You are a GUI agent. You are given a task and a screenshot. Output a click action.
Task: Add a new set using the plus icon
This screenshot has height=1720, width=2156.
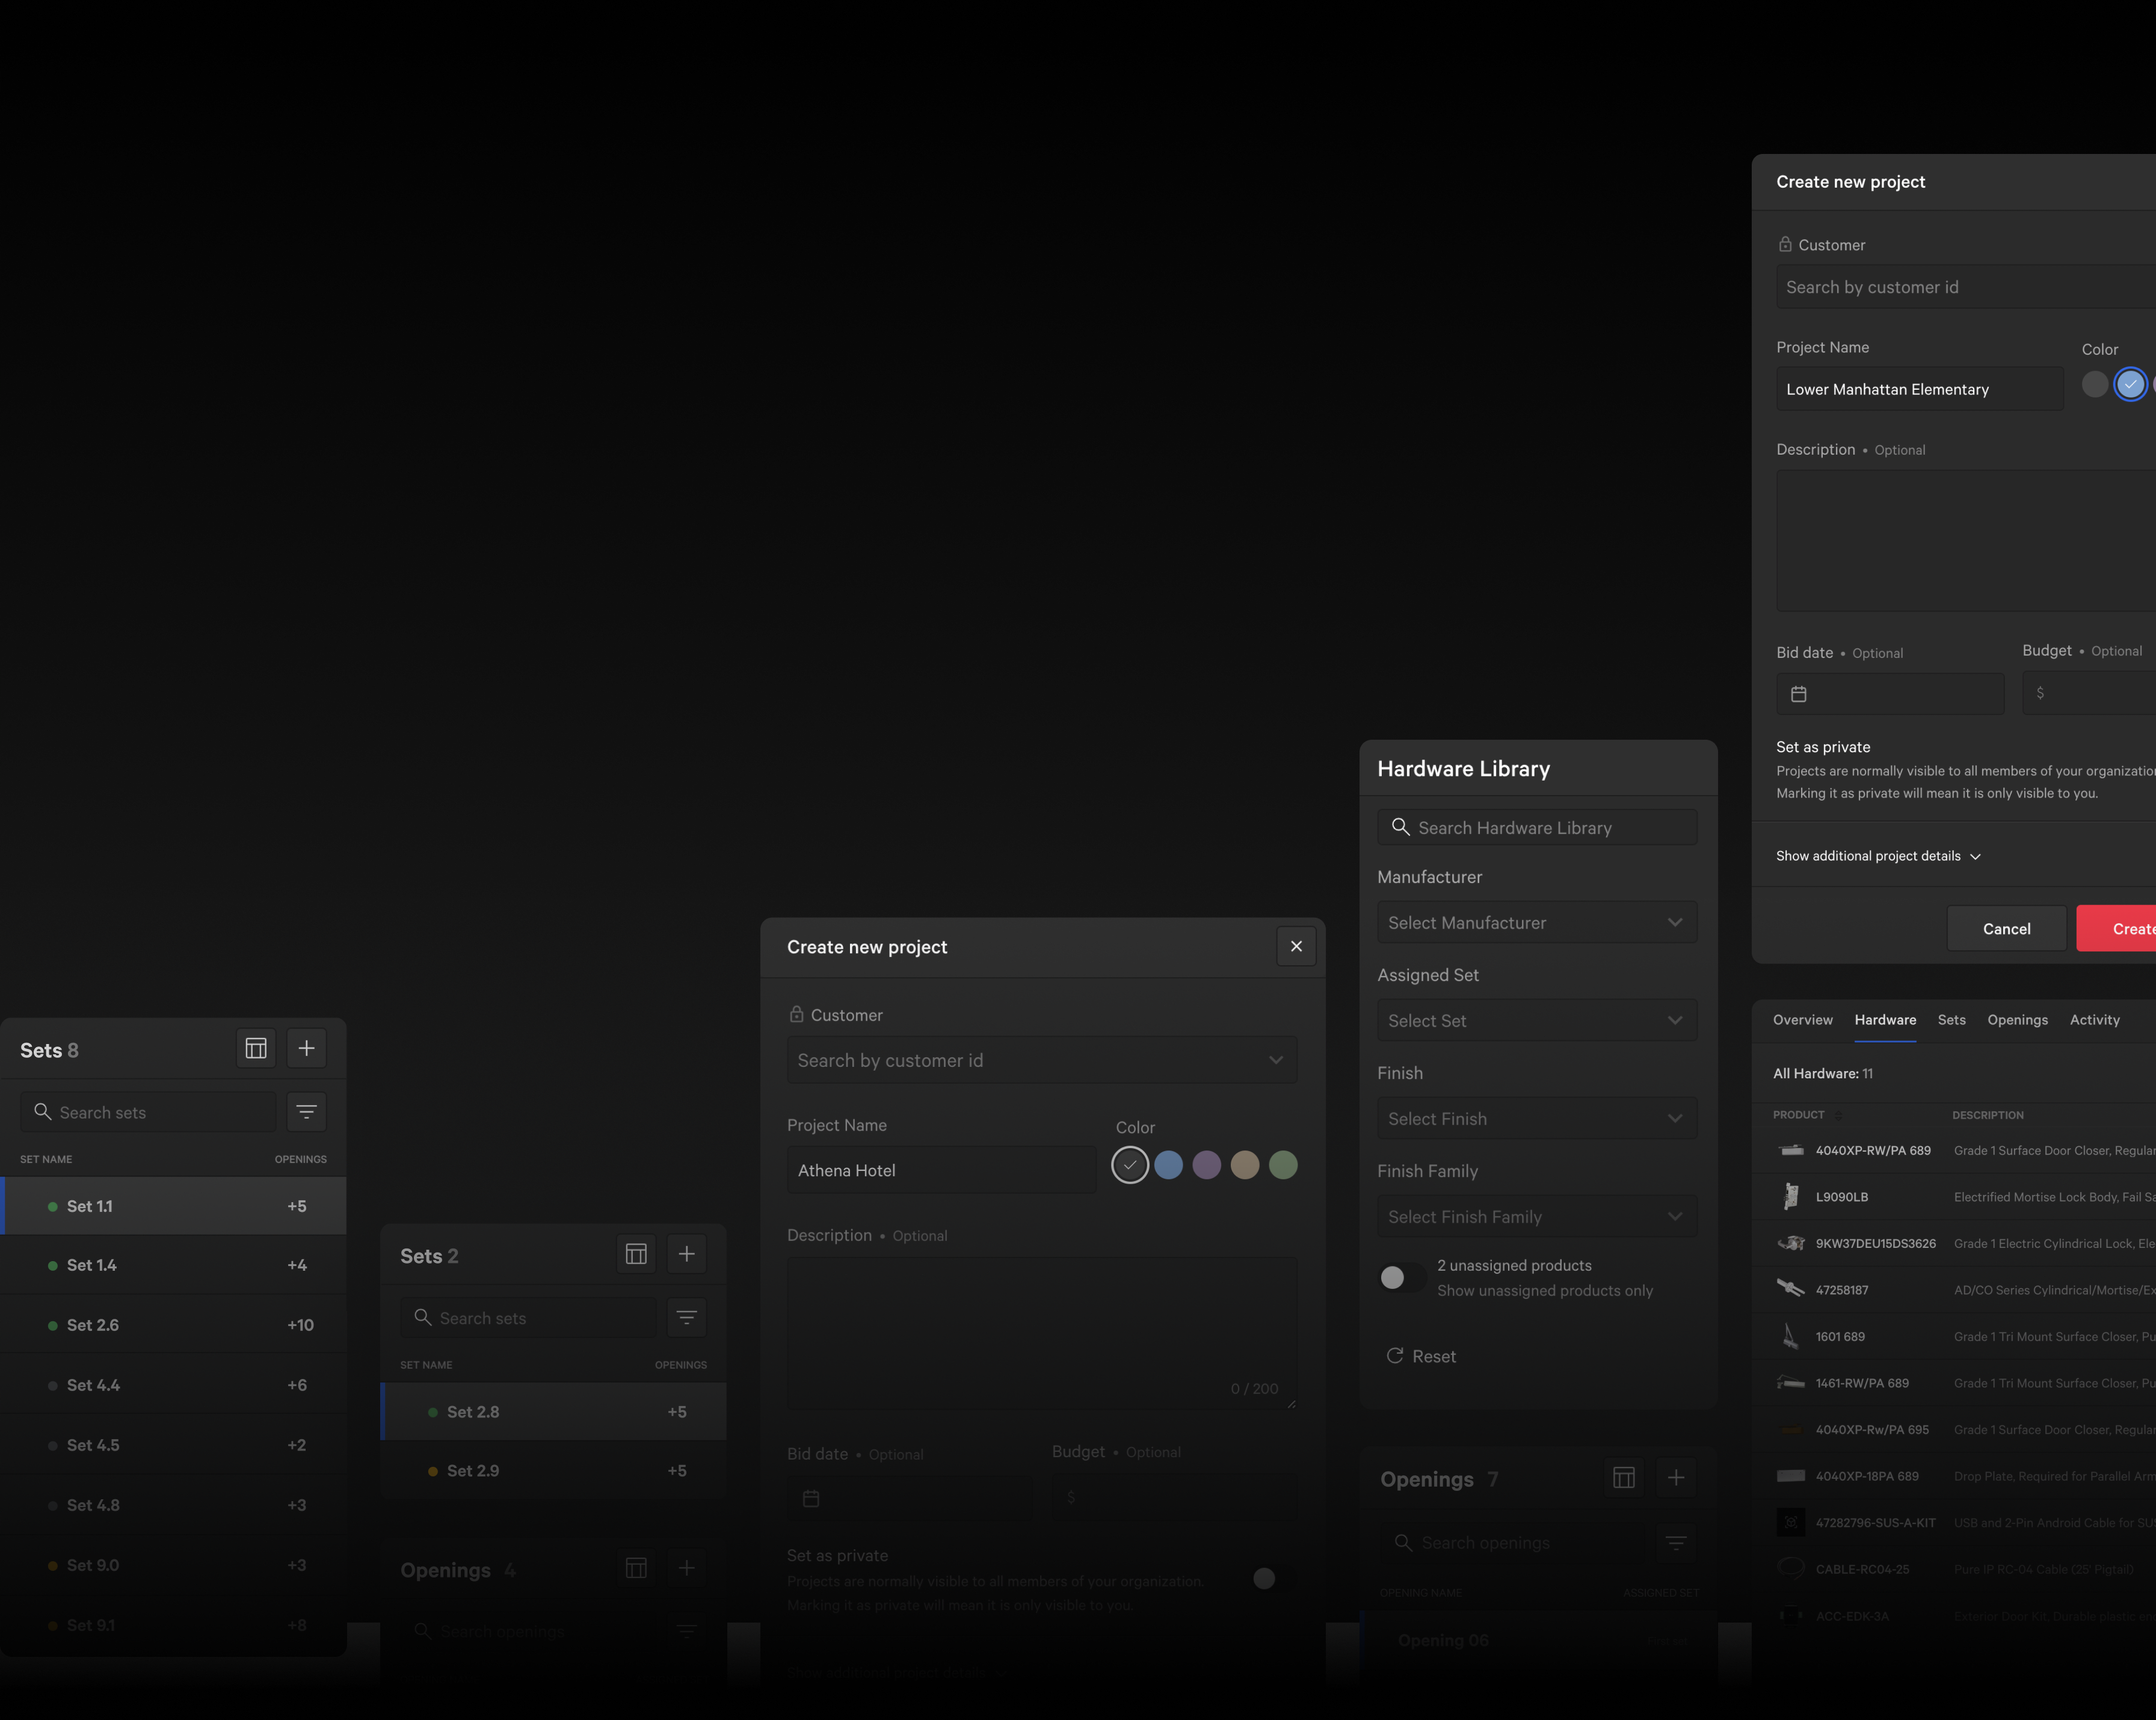(307, 1048)
